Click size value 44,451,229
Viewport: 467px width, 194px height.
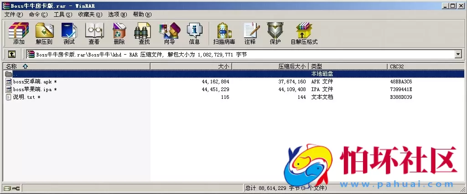coord(215,89)
